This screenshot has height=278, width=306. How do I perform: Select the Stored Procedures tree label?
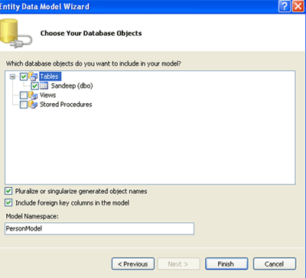point(66,105)
